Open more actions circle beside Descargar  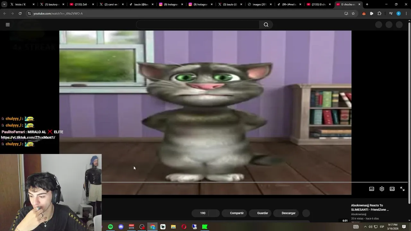[x=306, y=213]
